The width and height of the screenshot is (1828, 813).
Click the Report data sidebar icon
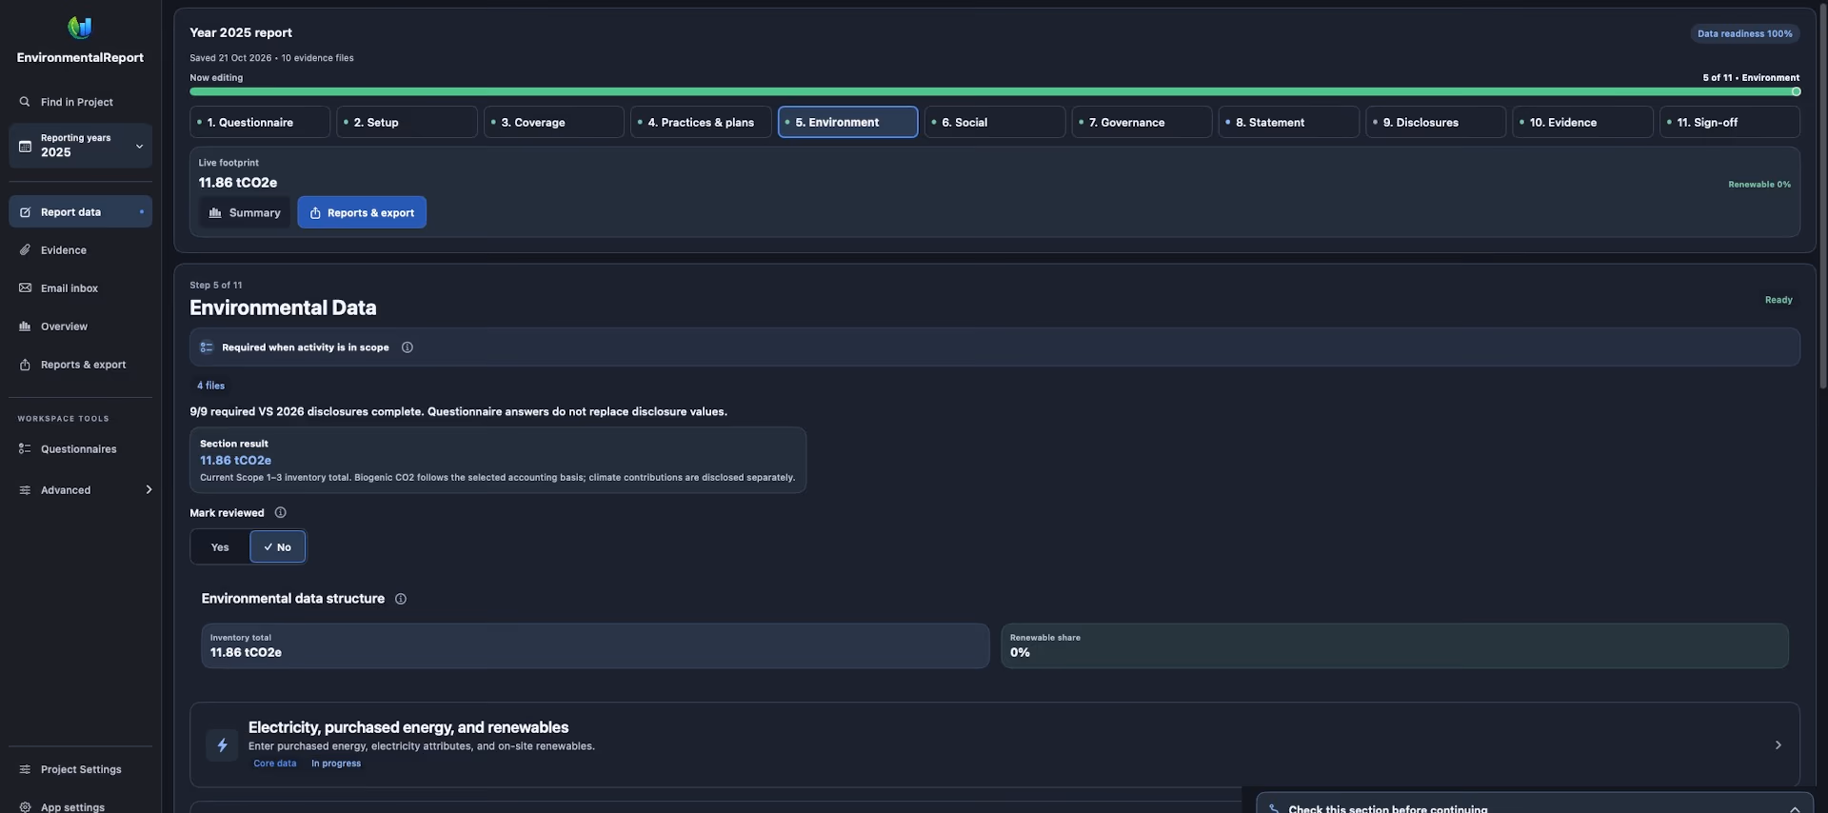pyautogui.click(x=25, y=212)
